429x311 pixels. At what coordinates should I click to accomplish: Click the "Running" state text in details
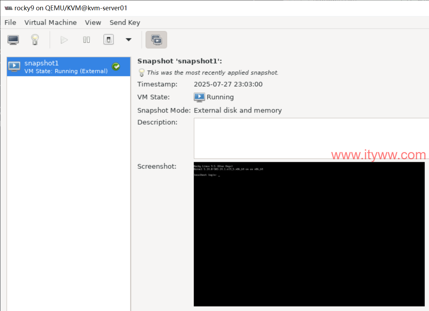(x=220, y=97)
